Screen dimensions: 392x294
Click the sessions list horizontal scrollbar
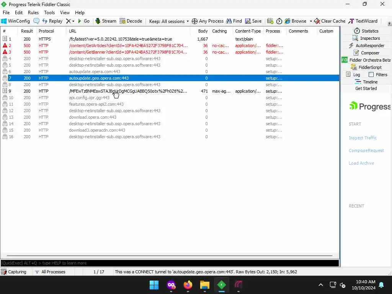pyautogui.click(x=170, y=256)
